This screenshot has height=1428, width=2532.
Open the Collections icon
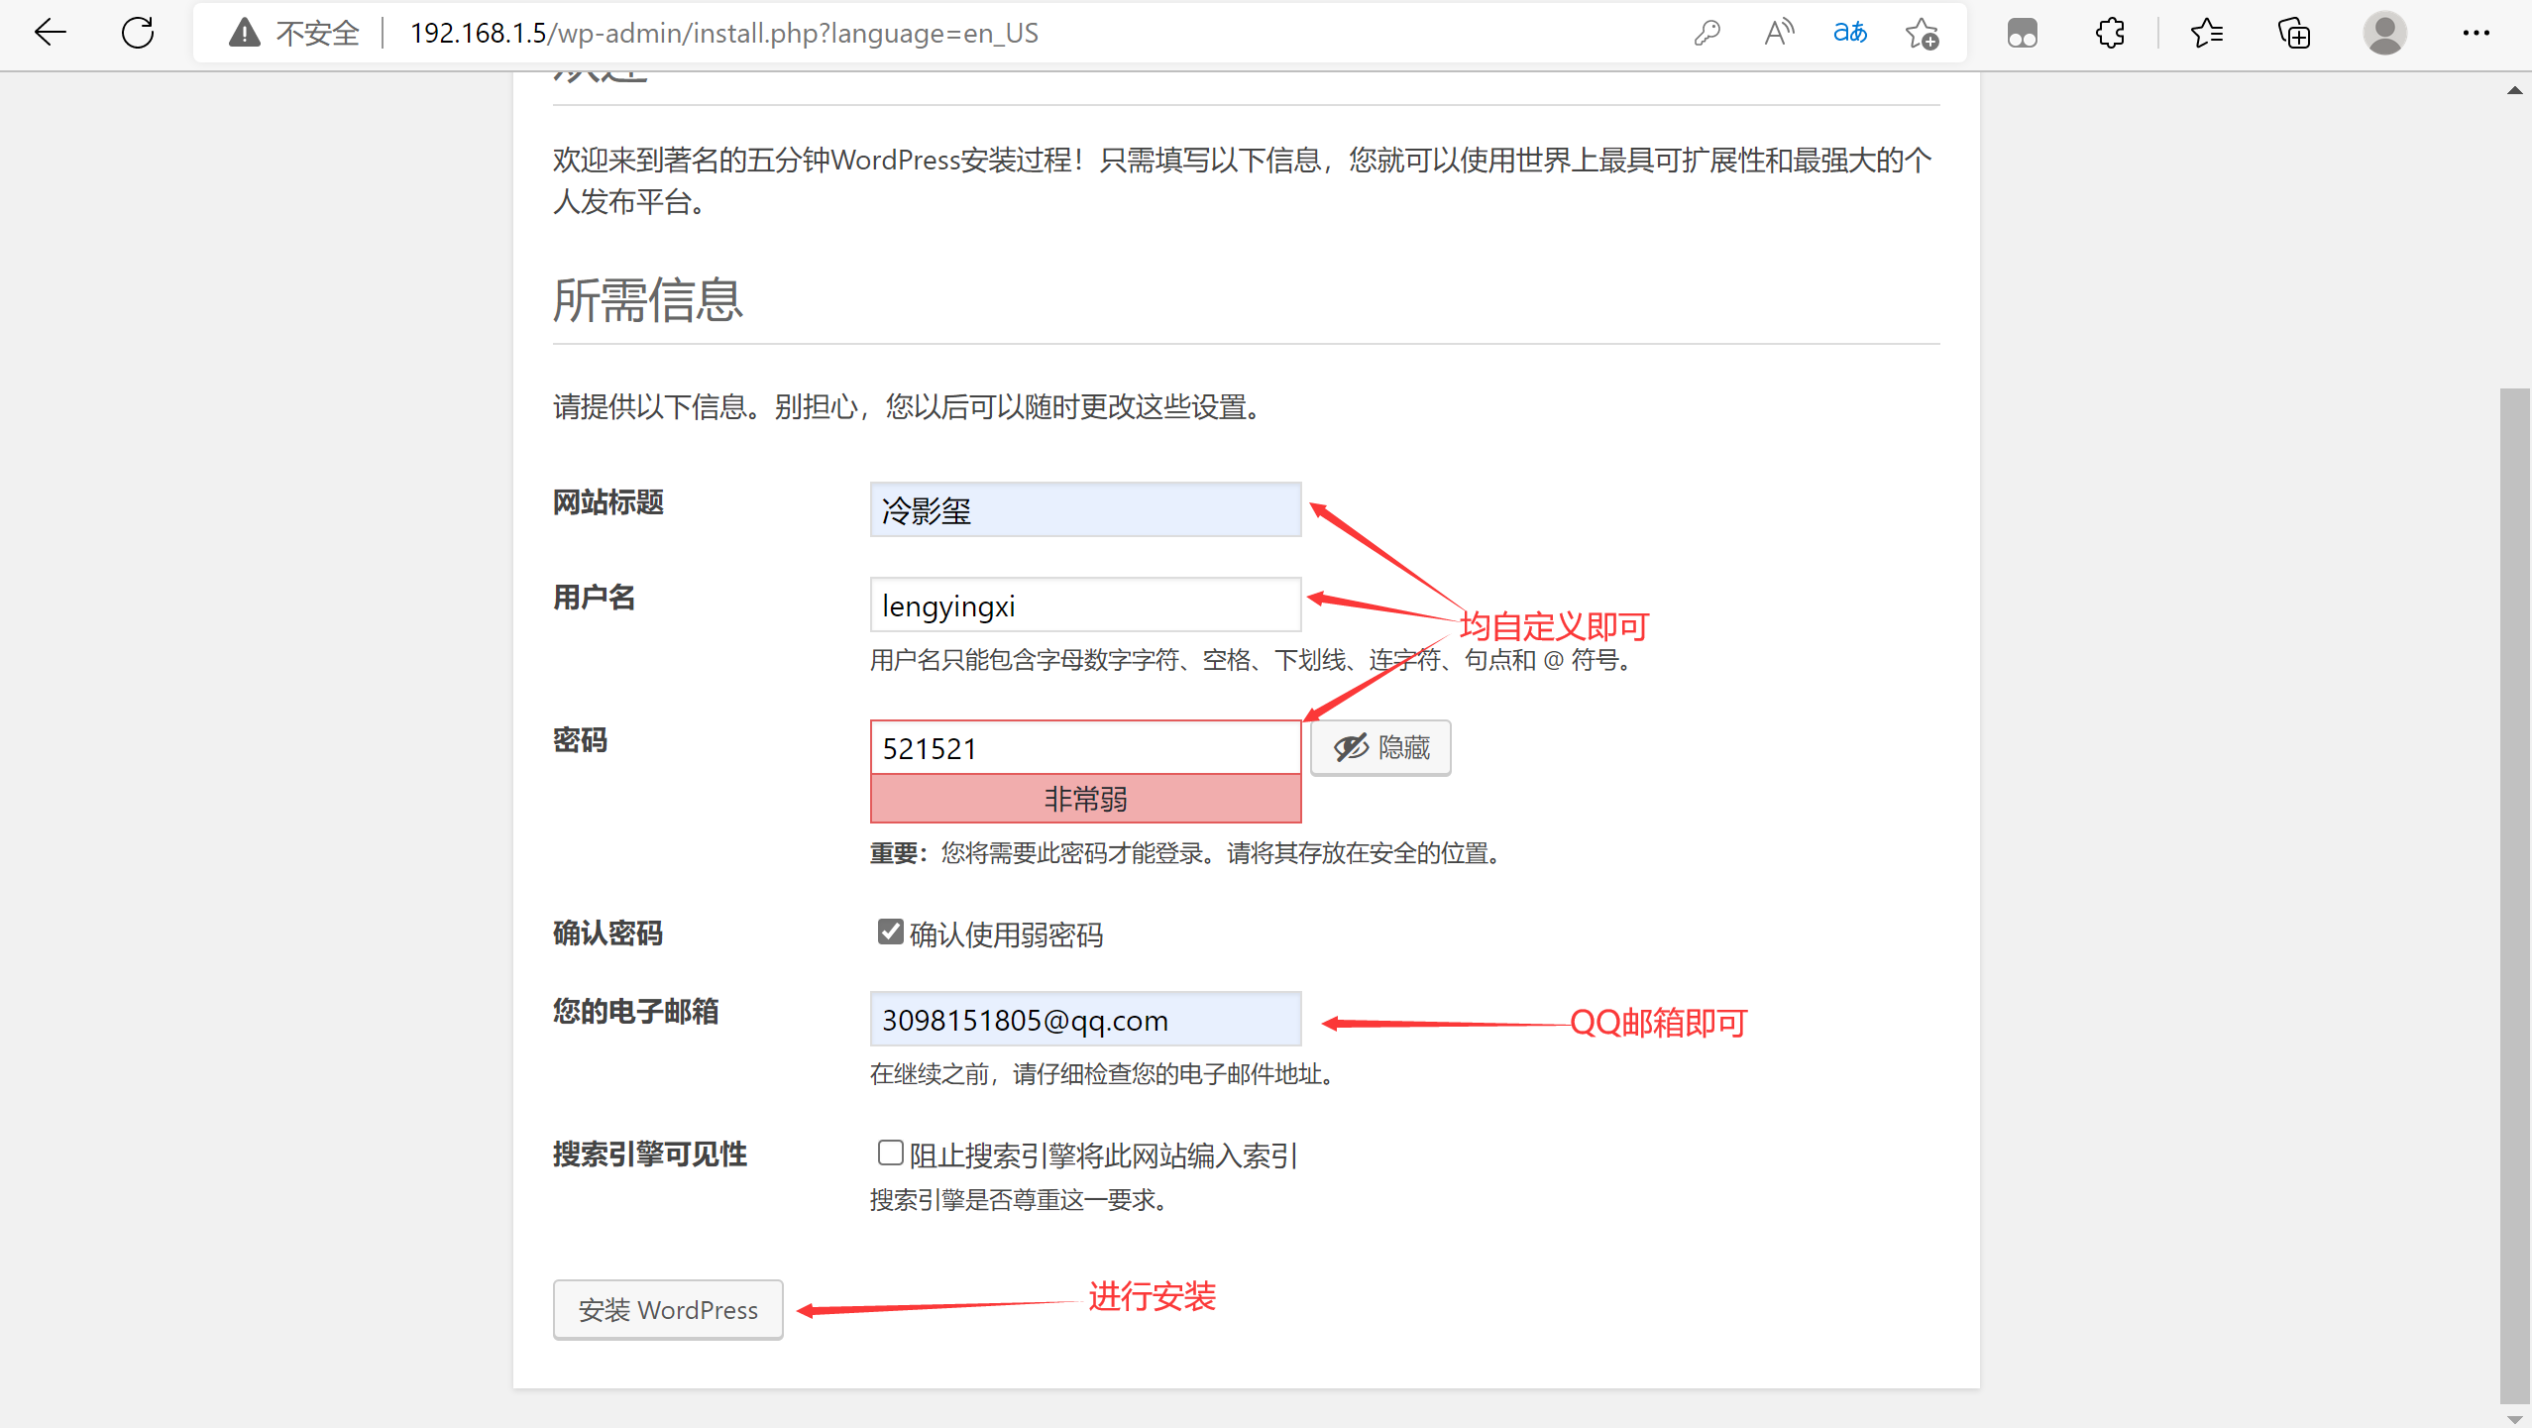pos(2294,33)
